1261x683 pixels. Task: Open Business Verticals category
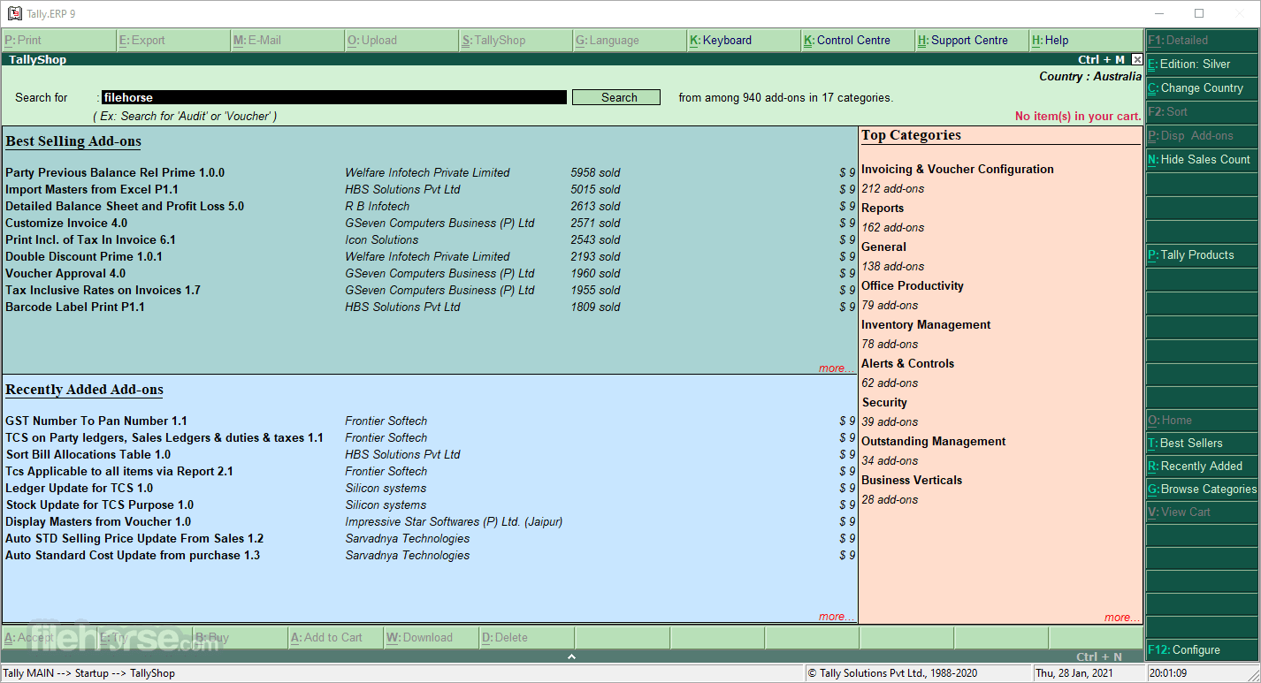(x=912, y=480)
